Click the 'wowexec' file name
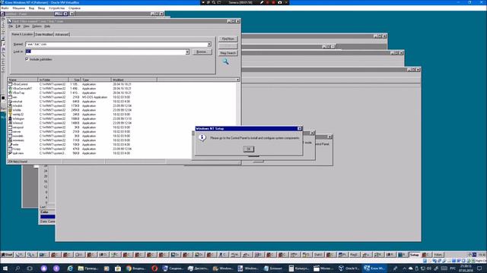The height and width of the screenshot is (273, 487). [x=18, y=140]
